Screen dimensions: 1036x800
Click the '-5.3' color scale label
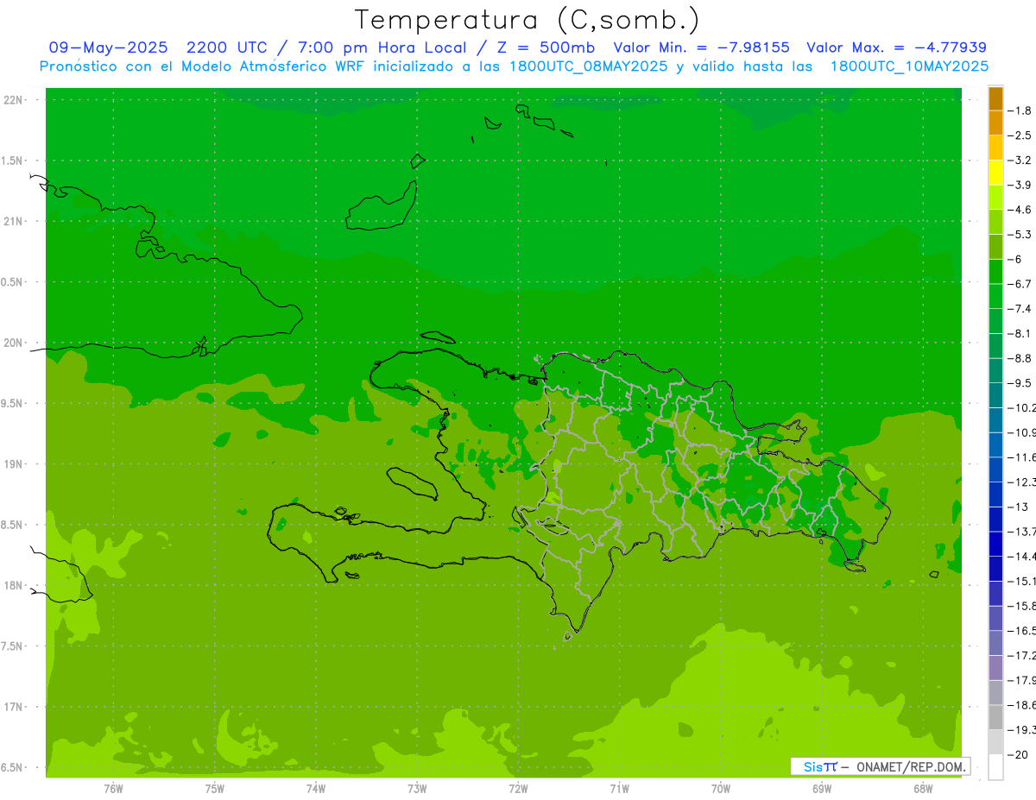click(x=1020, y=235)
